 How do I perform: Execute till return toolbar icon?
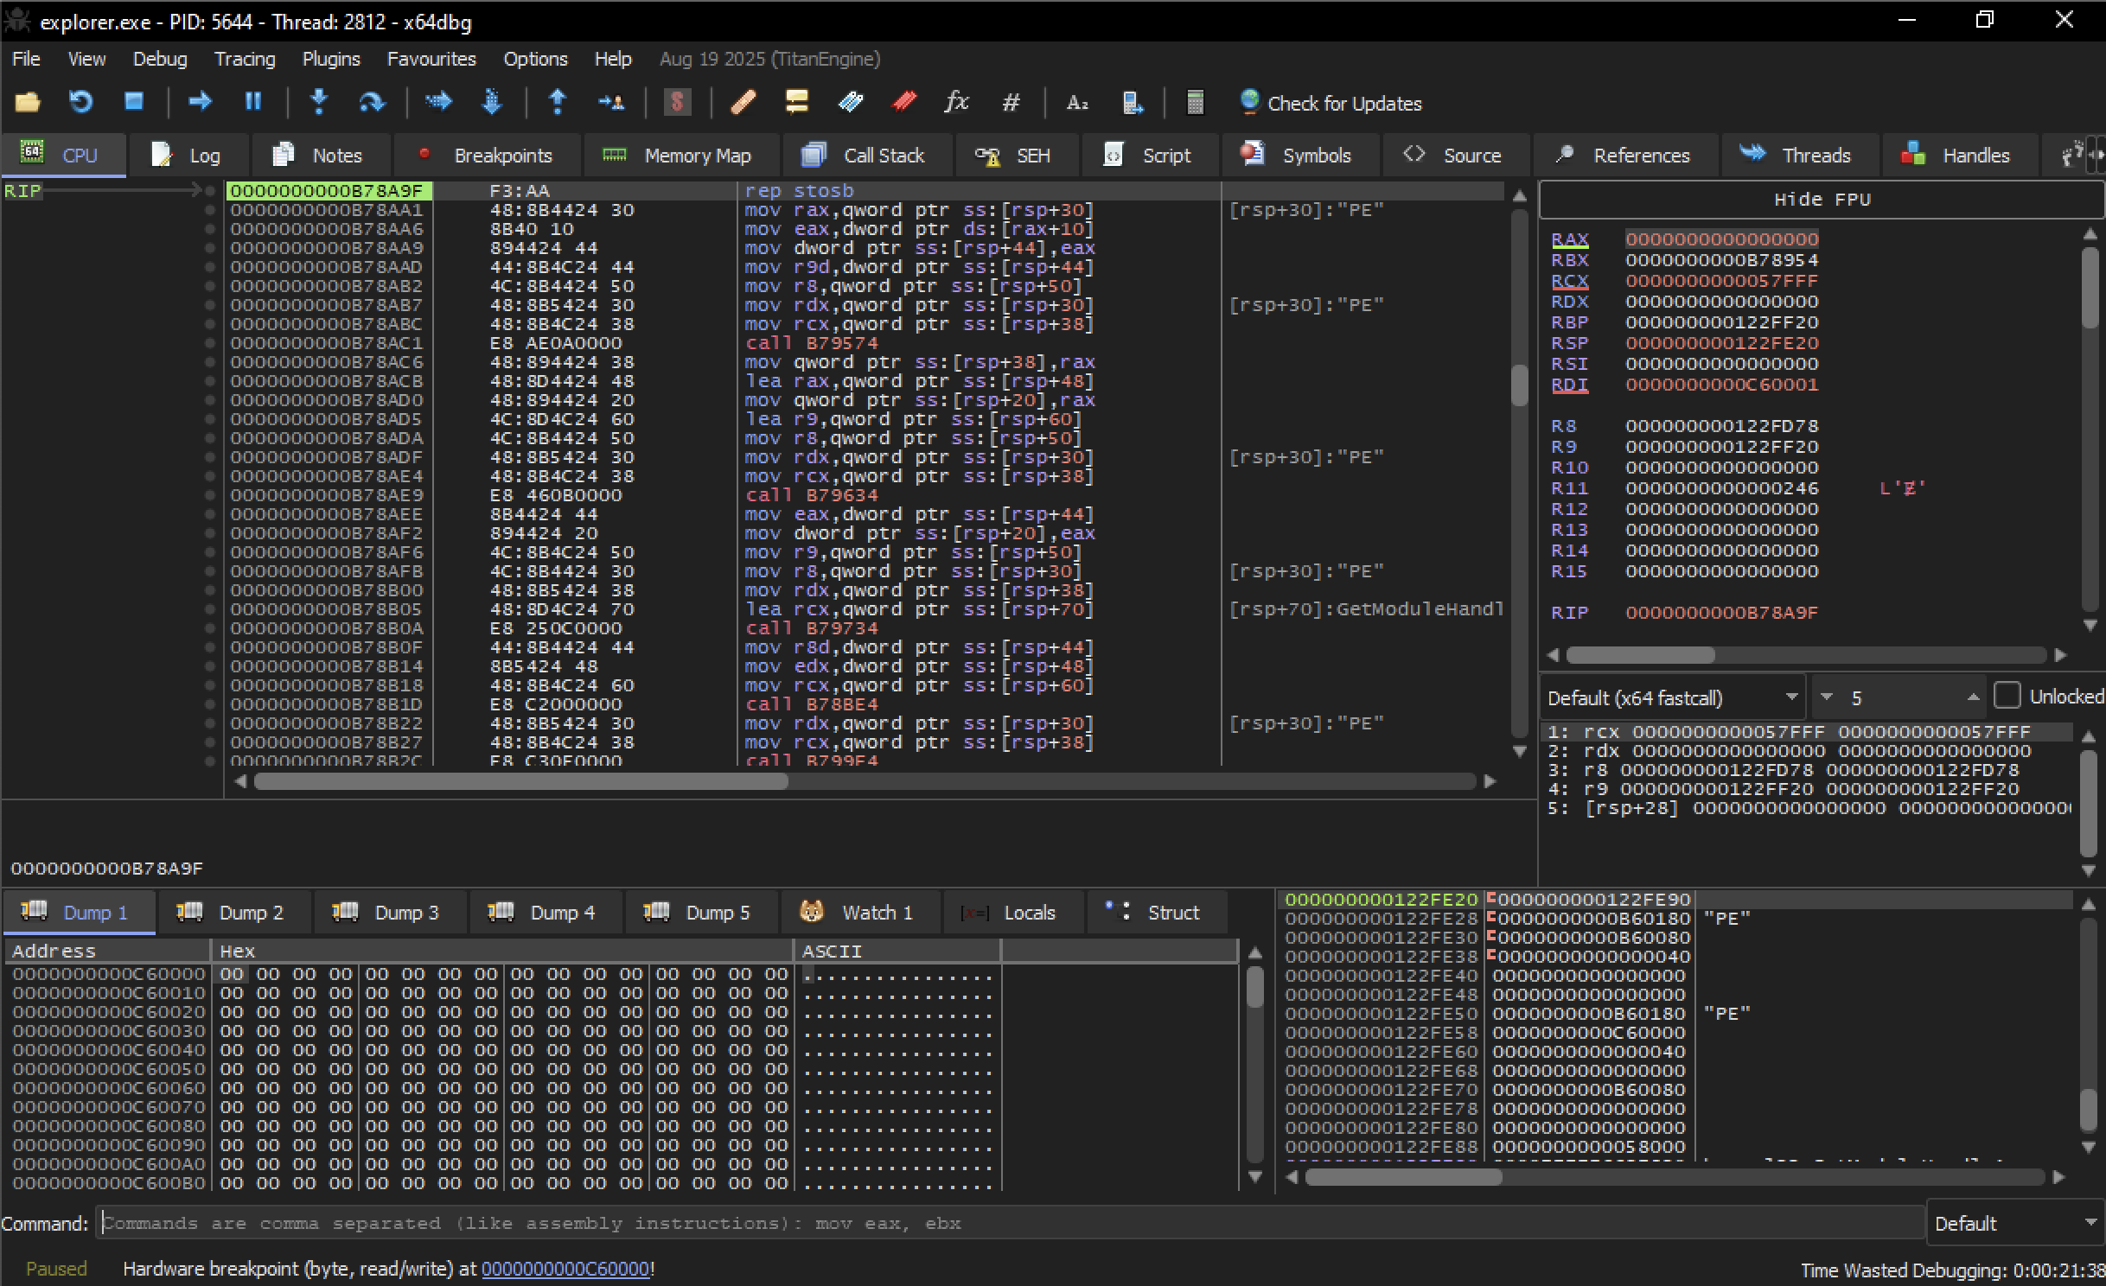pos(558,102)
